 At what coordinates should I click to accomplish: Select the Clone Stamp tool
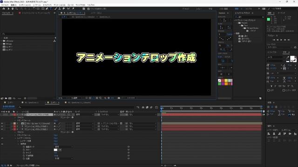(x=60, y=9)
